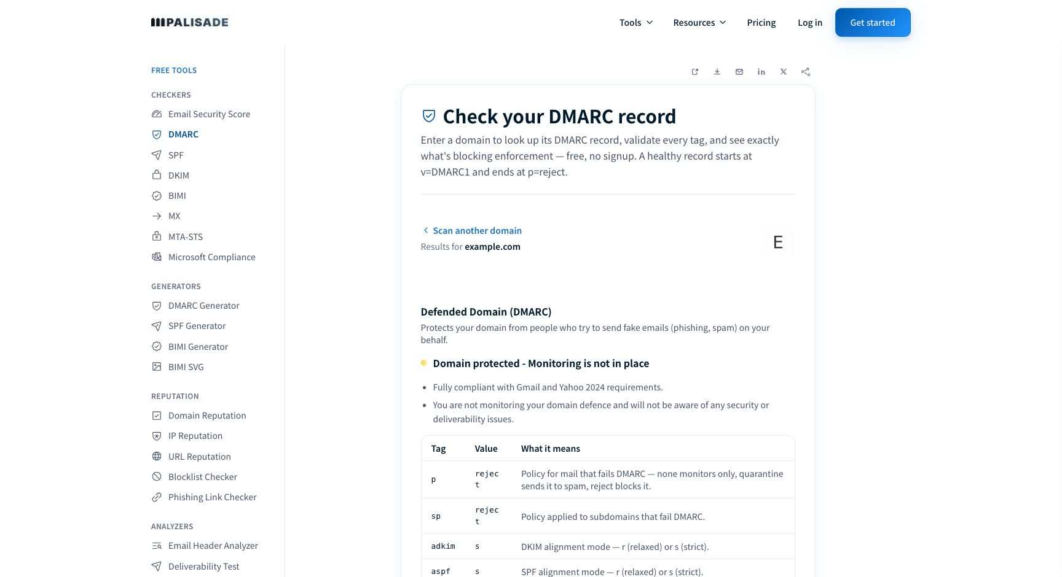Open the SPF Generator tool
Screen dimensions: 1062x577
(197, 326)
